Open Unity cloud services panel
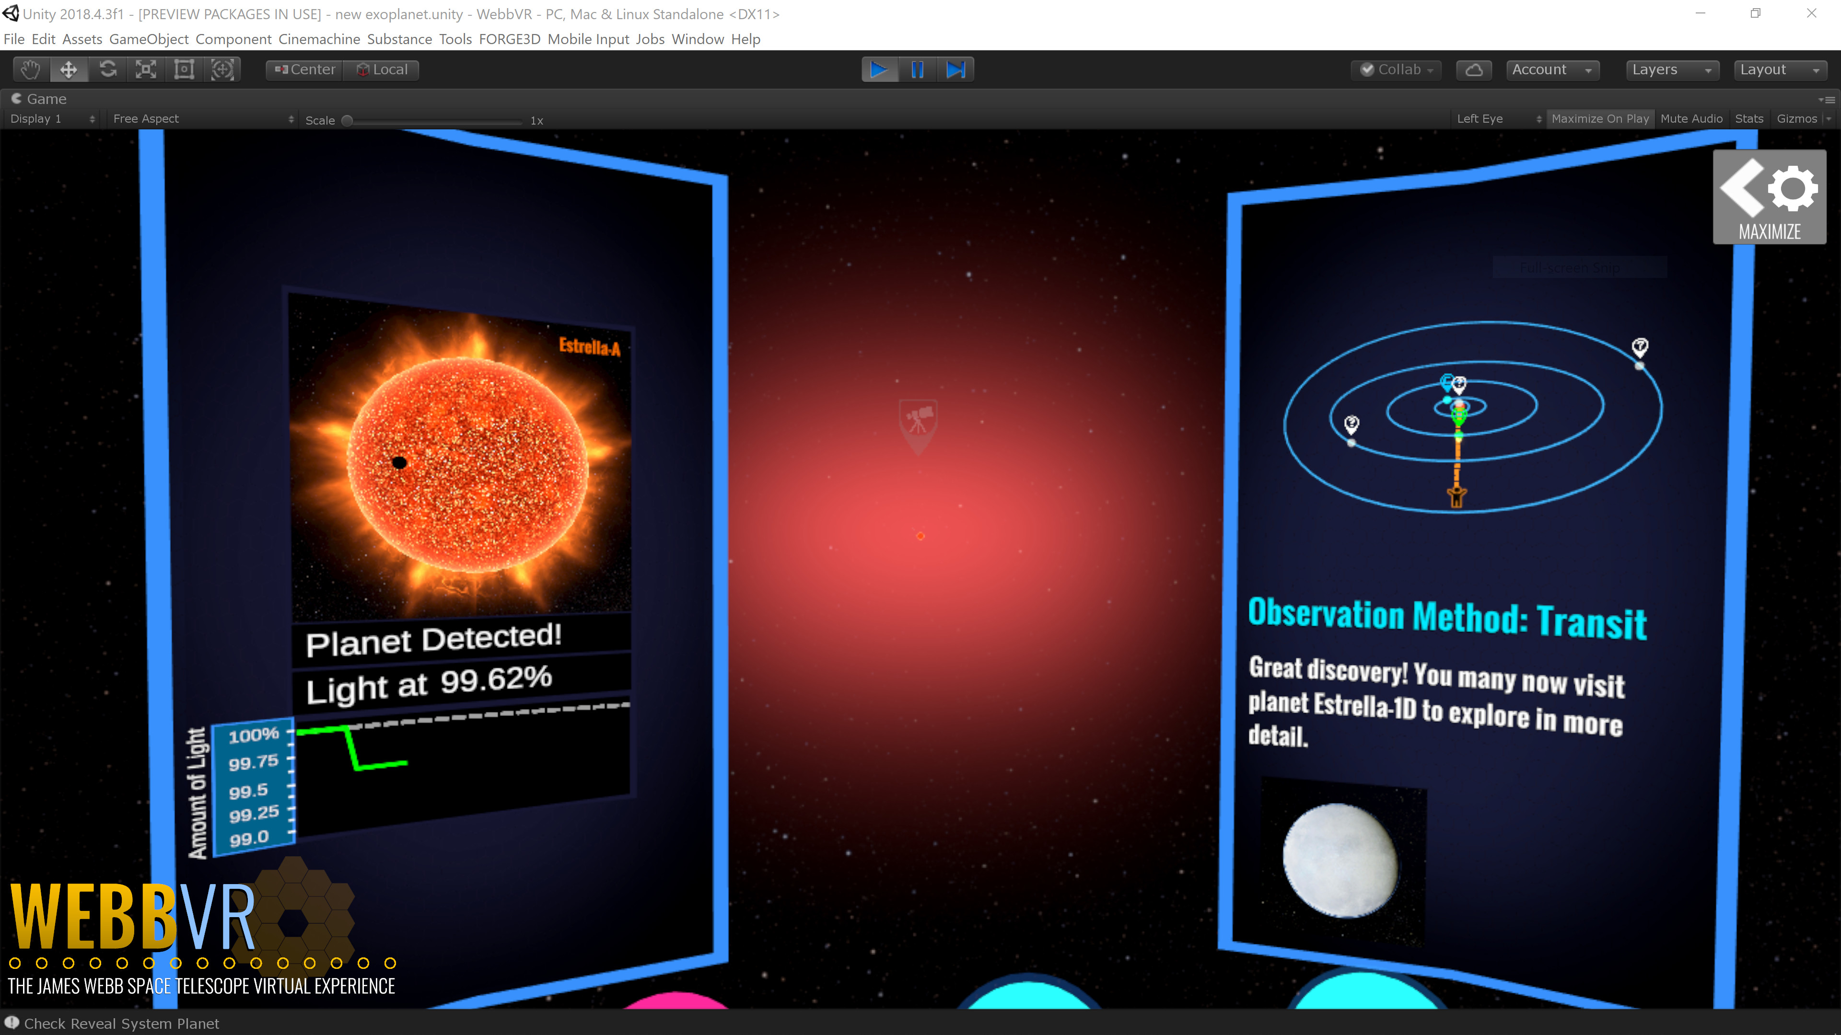Screen dimensions: 1841x1035 1474,69
